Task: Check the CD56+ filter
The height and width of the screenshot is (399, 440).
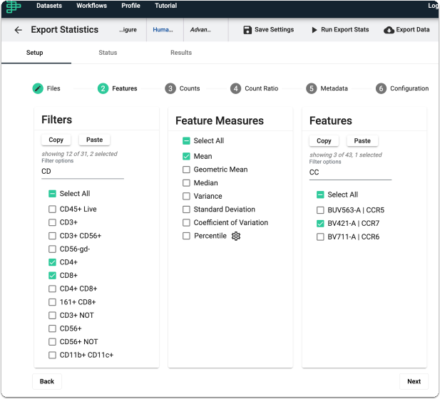Action: click(52, 328)
